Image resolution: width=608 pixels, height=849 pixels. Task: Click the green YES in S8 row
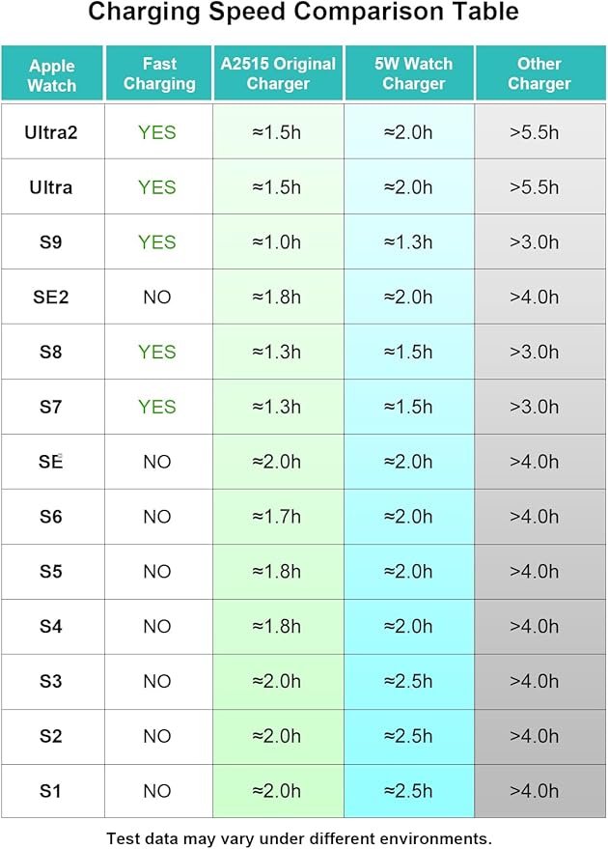pos(157,352)
